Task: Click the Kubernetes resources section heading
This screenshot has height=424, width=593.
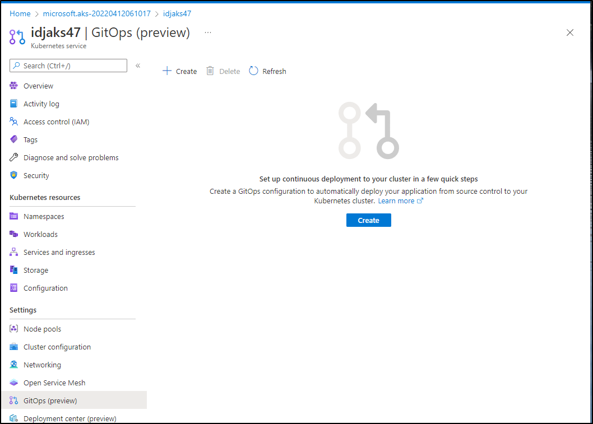Action: point(45,197)
